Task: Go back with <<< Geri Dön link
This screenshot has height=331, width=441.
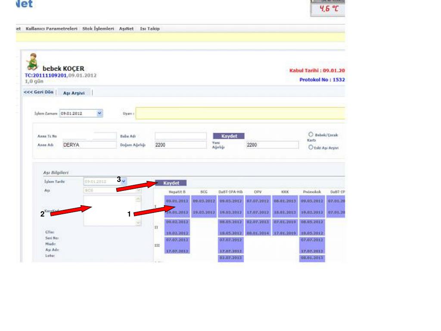Action: coord(38,92)
